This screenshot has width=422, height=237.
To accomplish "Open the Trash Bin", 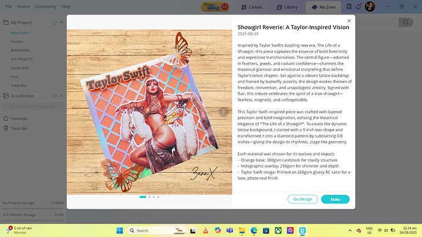I will point(15,128).
